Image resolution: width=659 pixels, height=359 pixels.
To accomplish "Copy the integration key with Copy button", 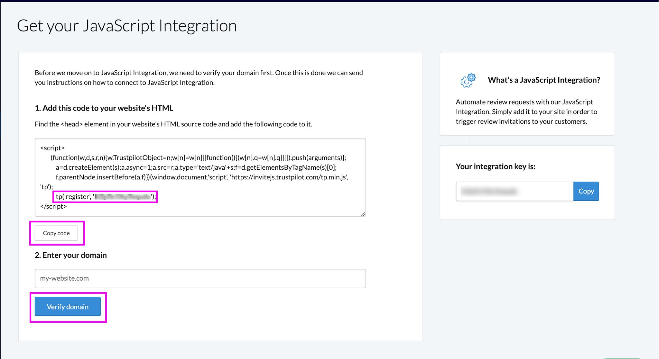I will pos(586,191).
